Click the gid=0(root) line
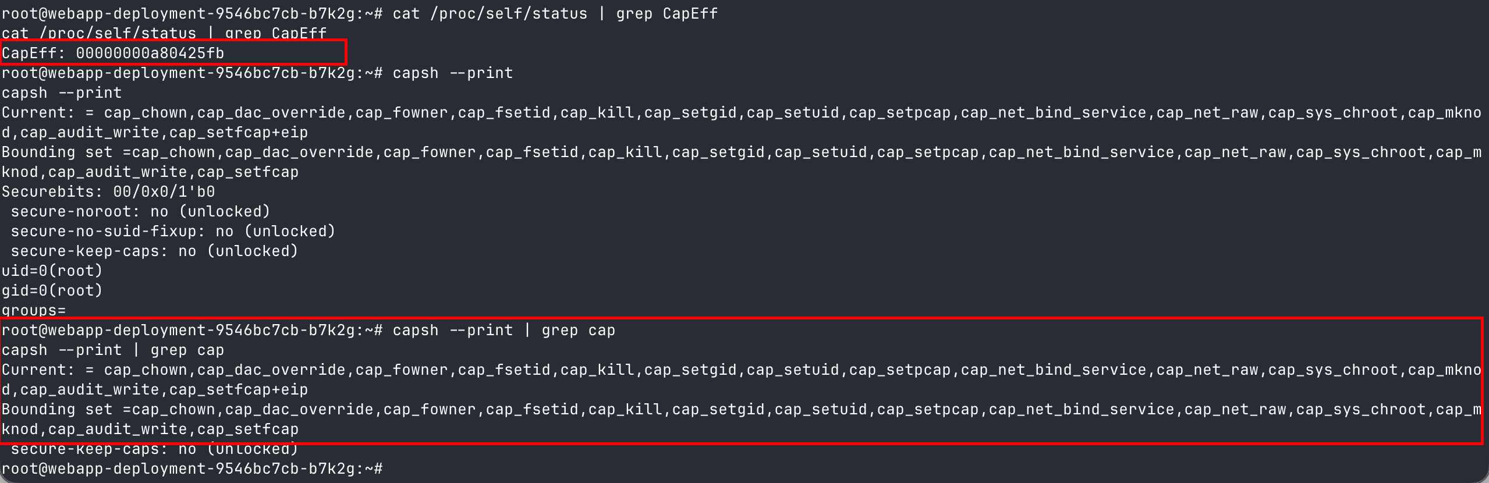This screenshot has height=483, width=1489. click(52, 291)
